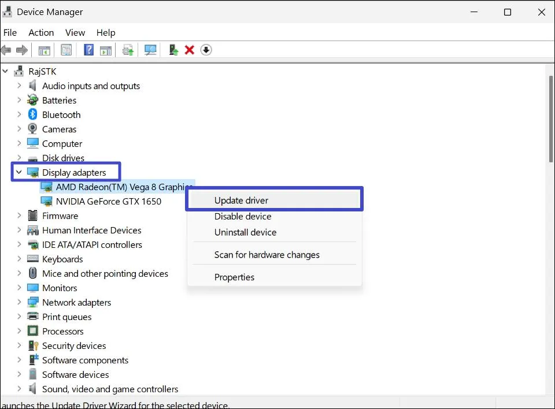Expand the Audio inputs and outputs node
Screen dimensions: 555x409
tap(19, 85)
